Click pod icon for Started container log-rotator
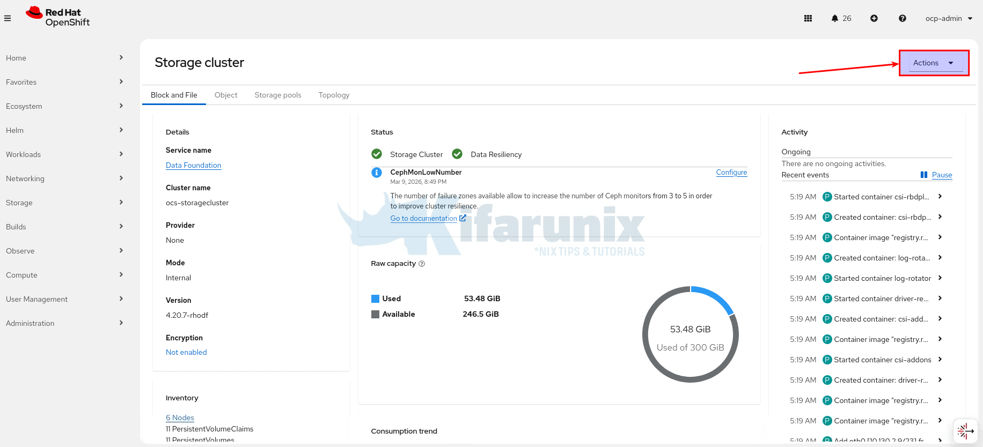The width and height of the screenshot is (983, 447). pyautogui.click(x=827, y=278)
